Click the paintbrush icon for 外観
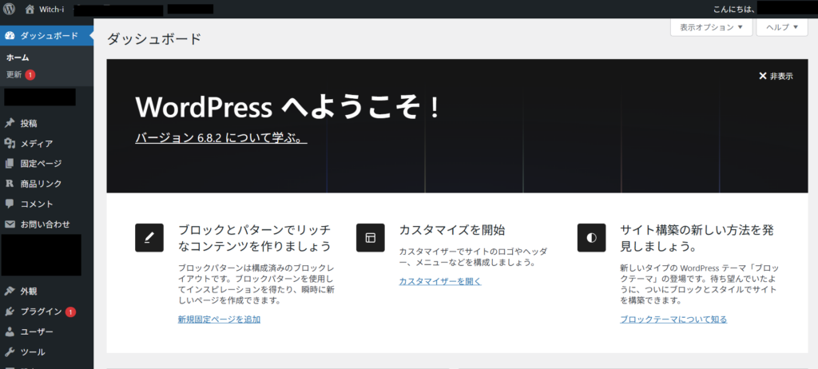Viewport: 818px width, 369px height. pos(10,292)
